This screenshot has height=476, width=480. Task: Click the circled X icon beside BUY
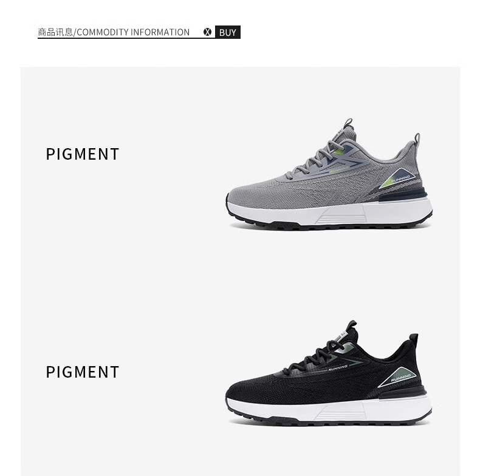coord(207,32)
